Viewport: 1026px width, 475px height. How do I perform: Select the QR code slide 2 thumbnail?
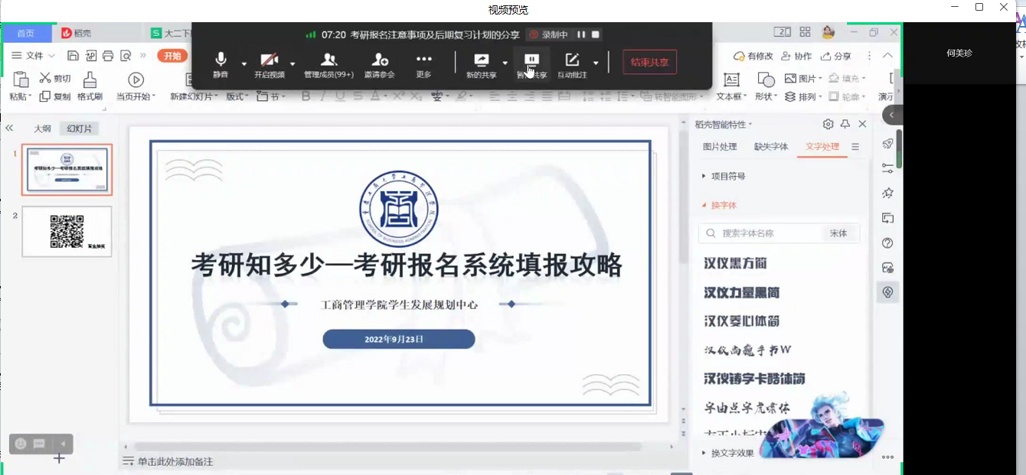(67, 231)
